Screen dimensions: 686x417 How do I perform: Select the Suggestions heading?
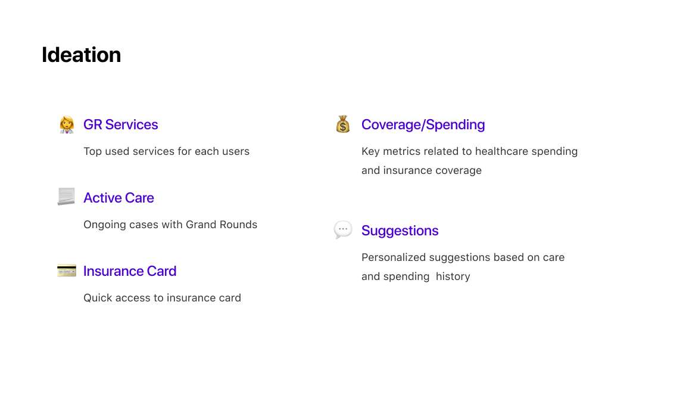coord(400,231)
